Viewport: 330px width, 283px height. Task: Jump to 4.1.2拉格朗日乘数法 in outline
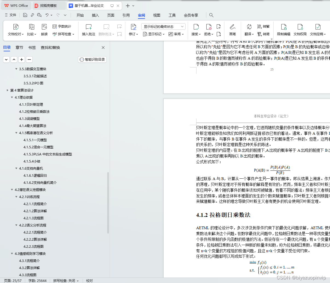coord(34,111)
